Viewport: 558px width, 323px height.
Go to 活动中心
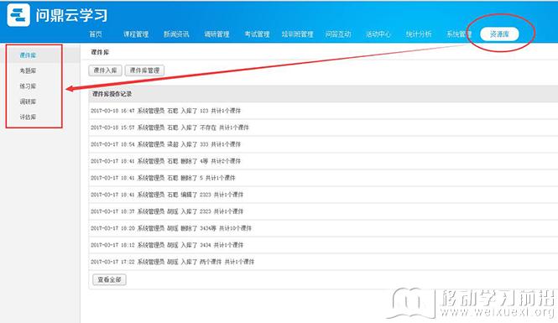pos(378,34)
